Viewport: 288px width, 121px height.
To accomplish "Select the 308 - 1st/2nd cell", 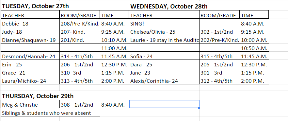I will pos(80,105).
